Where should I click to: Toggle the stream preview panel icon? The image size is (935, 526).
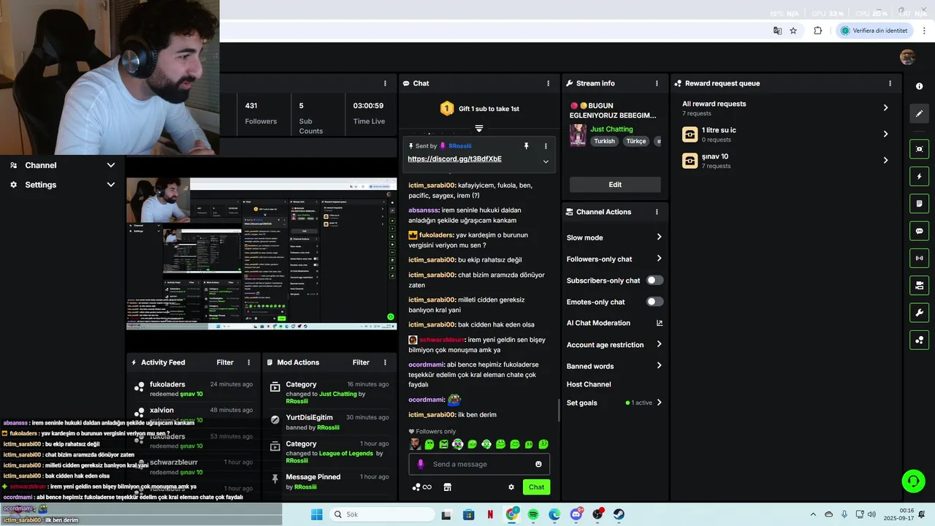919,149
